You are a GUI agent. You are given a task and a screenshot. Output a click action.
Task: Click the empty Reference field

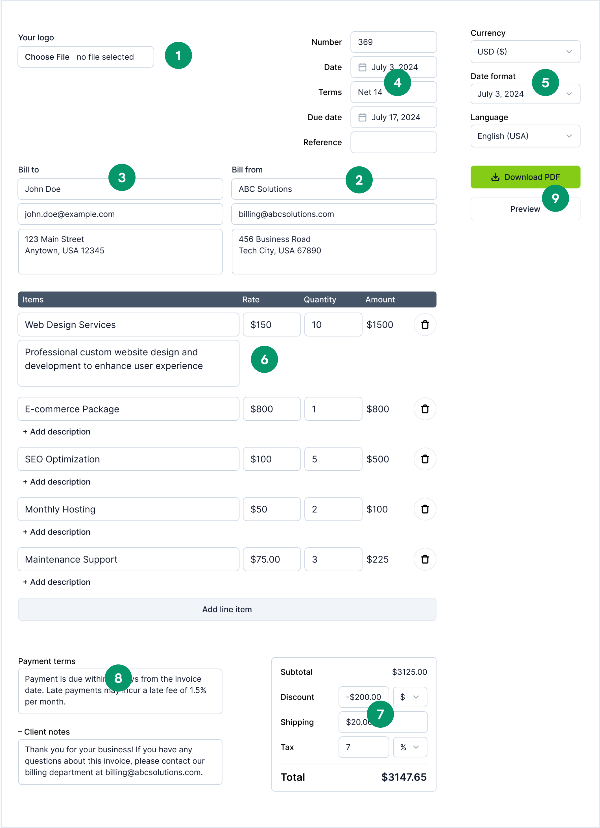pos(393,142)
